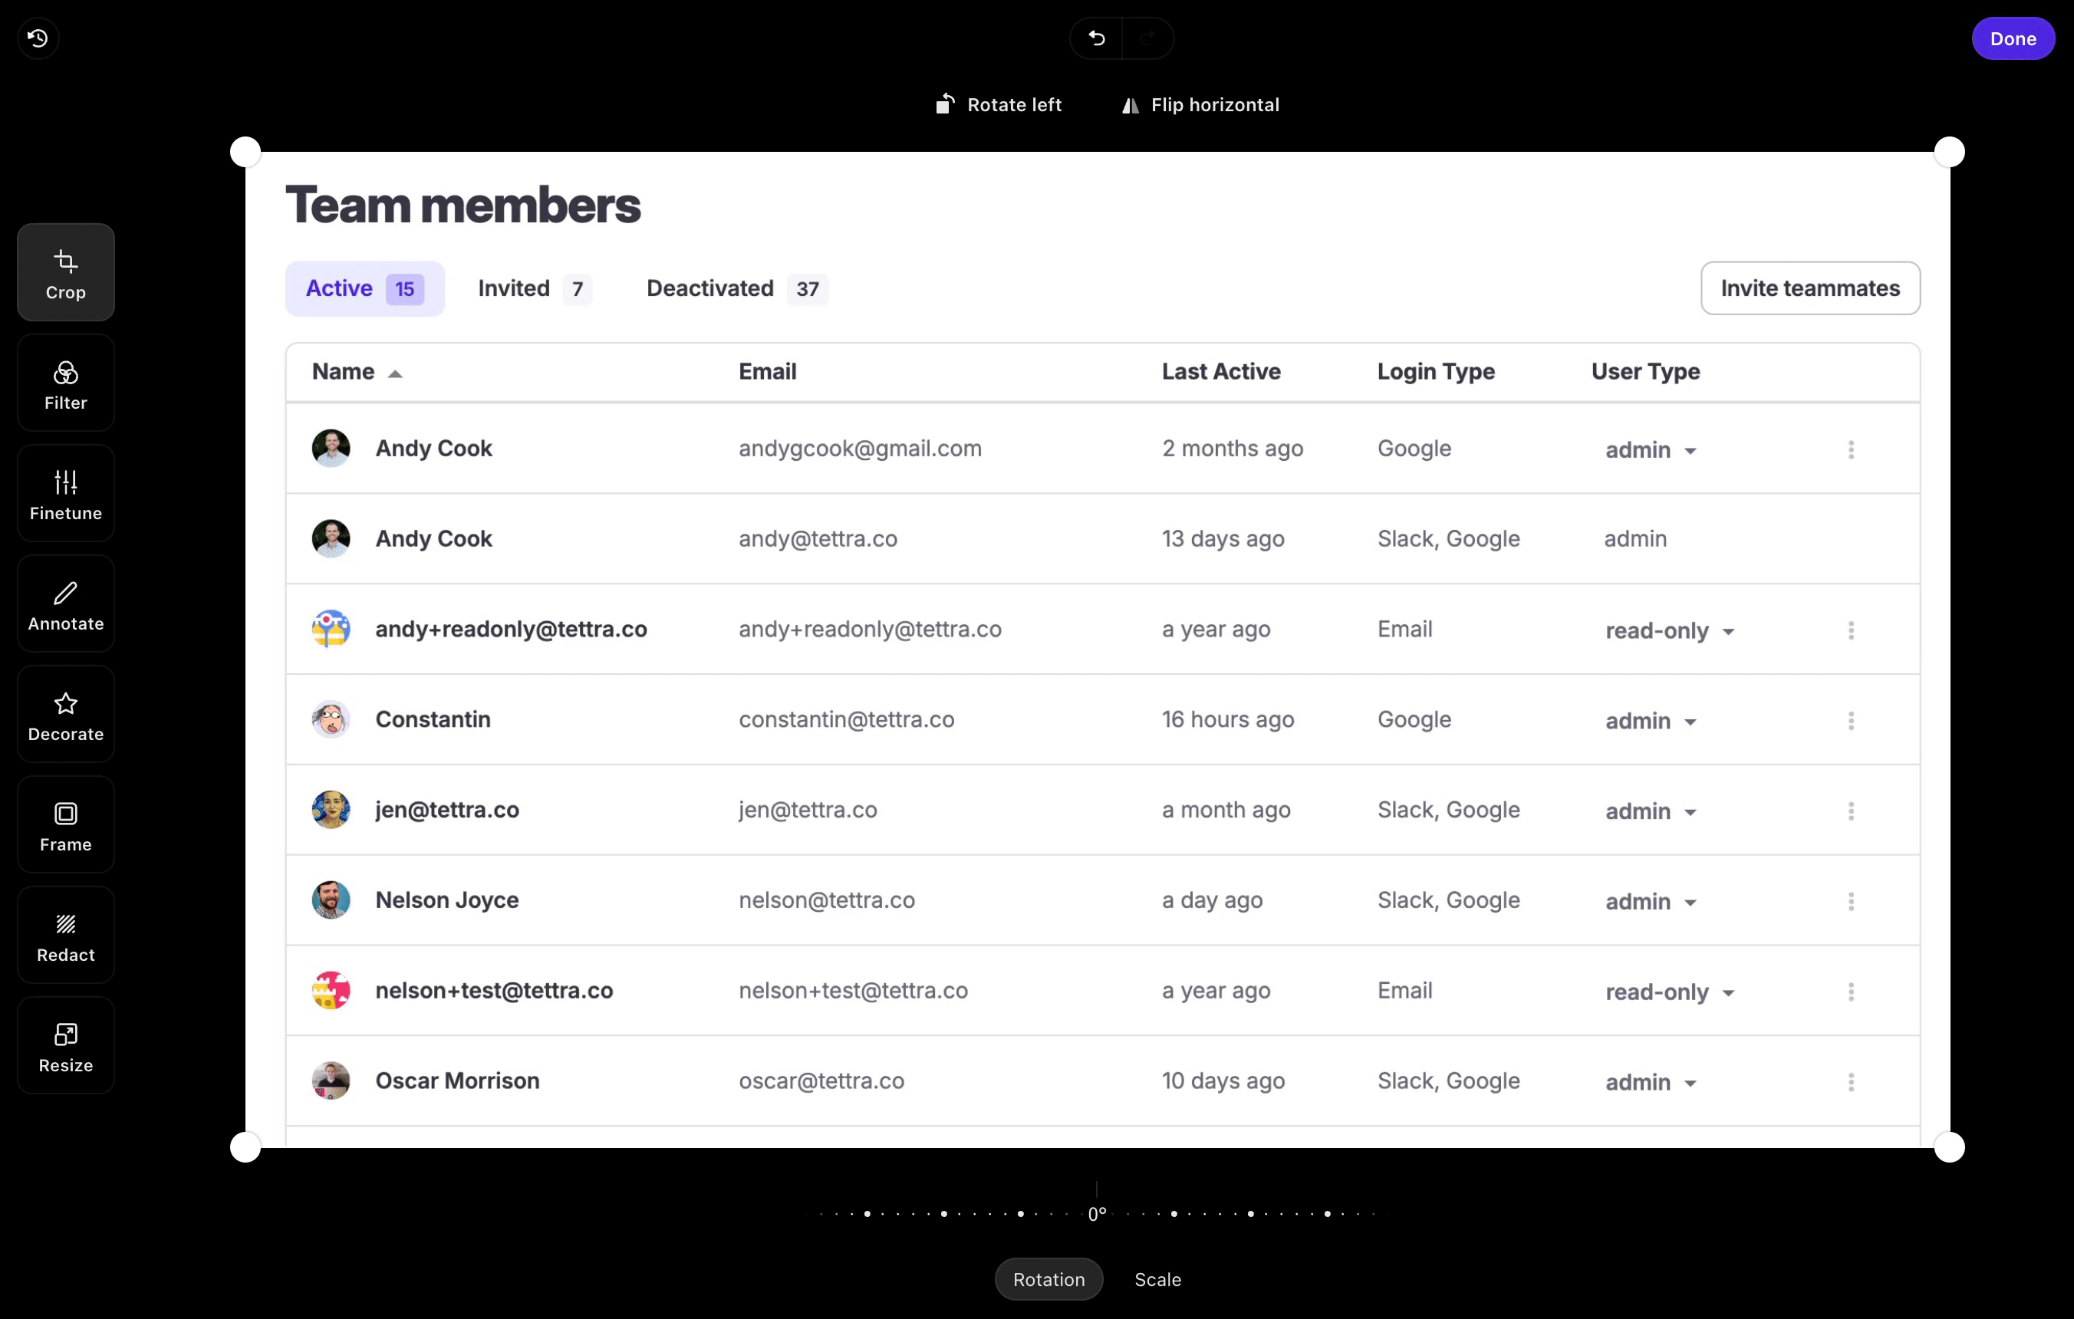Click the undo arrow button
Viewport: 2074px width, 1319px height.
click(1096, 38)
